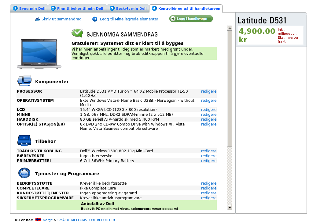Click the Anbefalt av Dell heading
The image size is (324, 223).
tap(97, 204)
